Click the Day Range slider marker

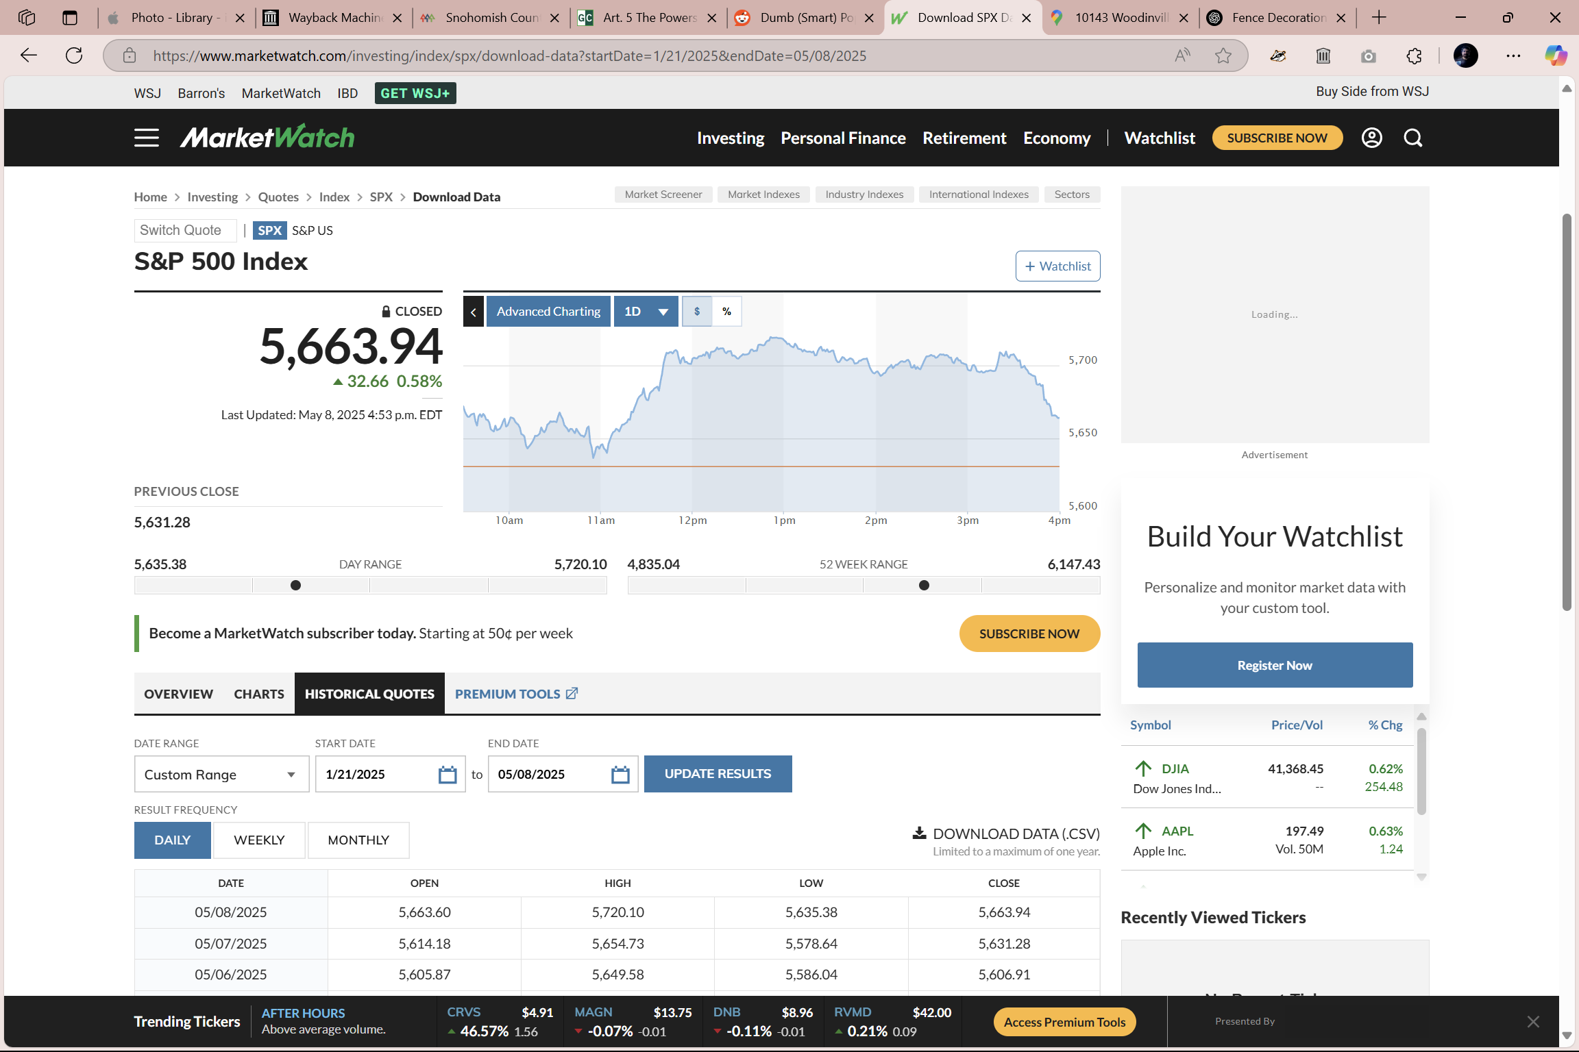[x=295, y=586]
